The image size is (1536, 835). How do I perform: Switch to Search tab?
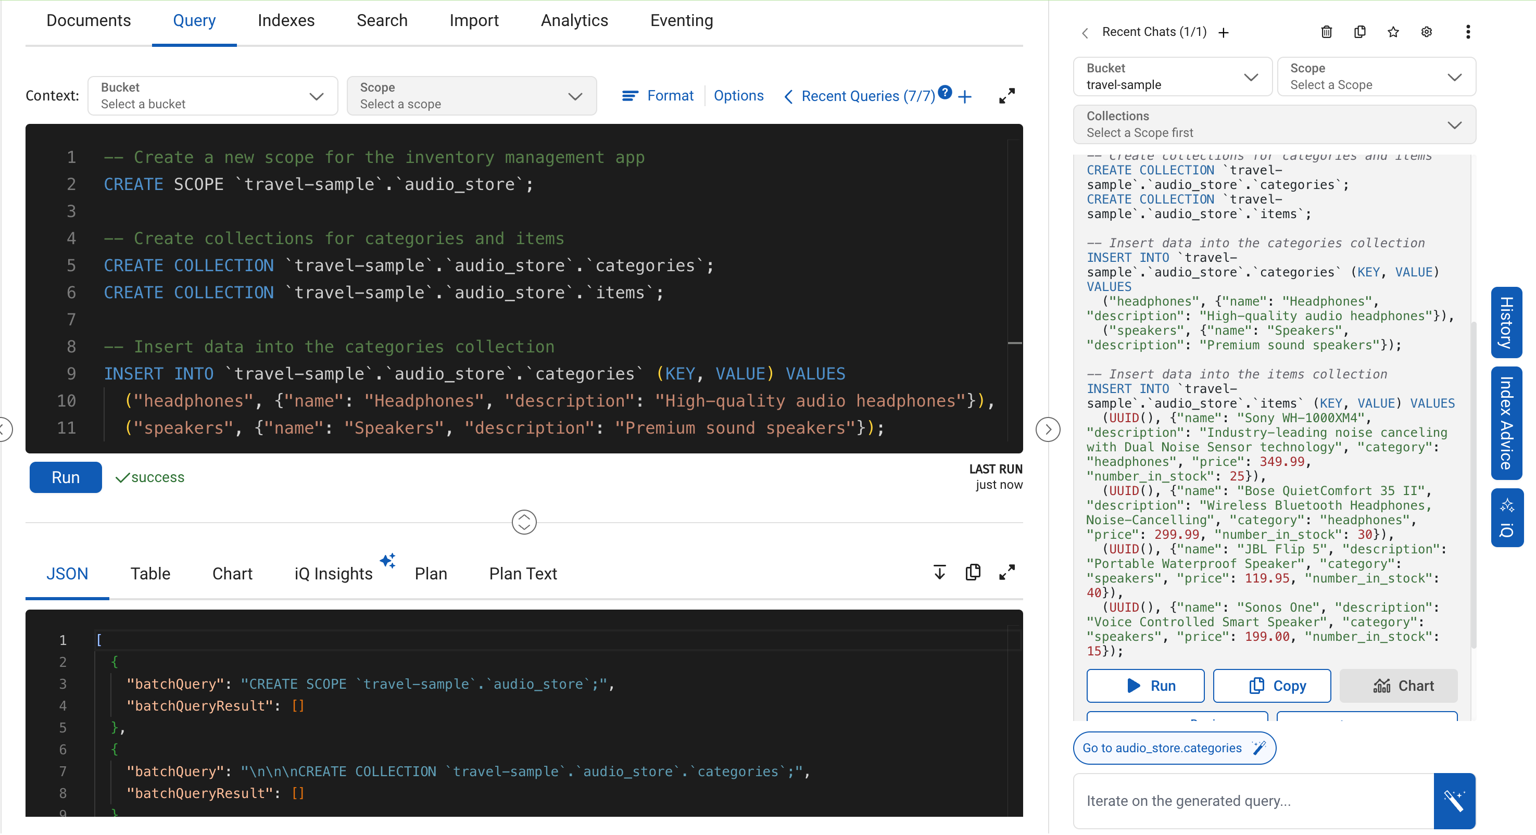pos(382,20)
